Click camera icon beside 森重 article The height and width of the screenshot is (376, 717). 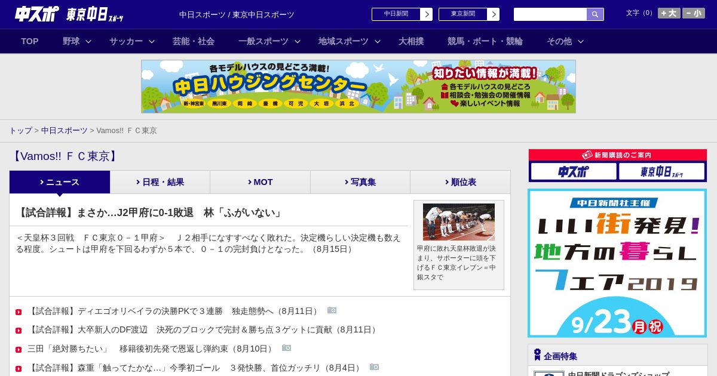[375, 367]
